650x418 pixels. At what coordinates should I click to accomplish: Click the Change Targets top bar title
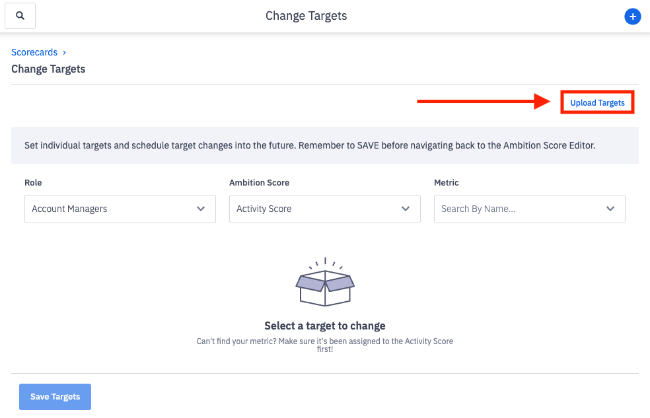click(306, 16)
